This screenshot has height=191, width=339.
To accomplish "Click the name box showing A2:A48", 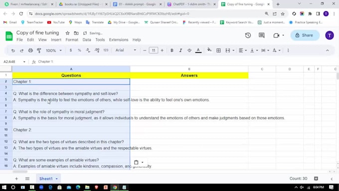I will click(14, 62).
